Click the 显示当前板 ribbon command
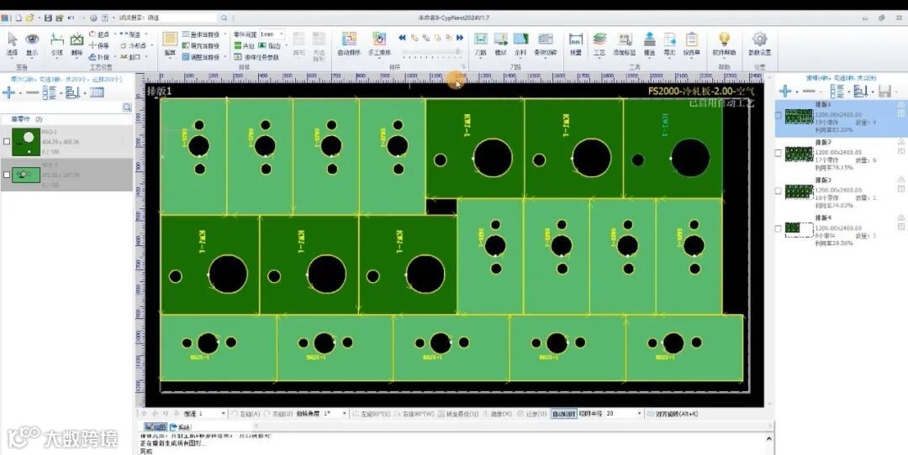 pos(201,34)
